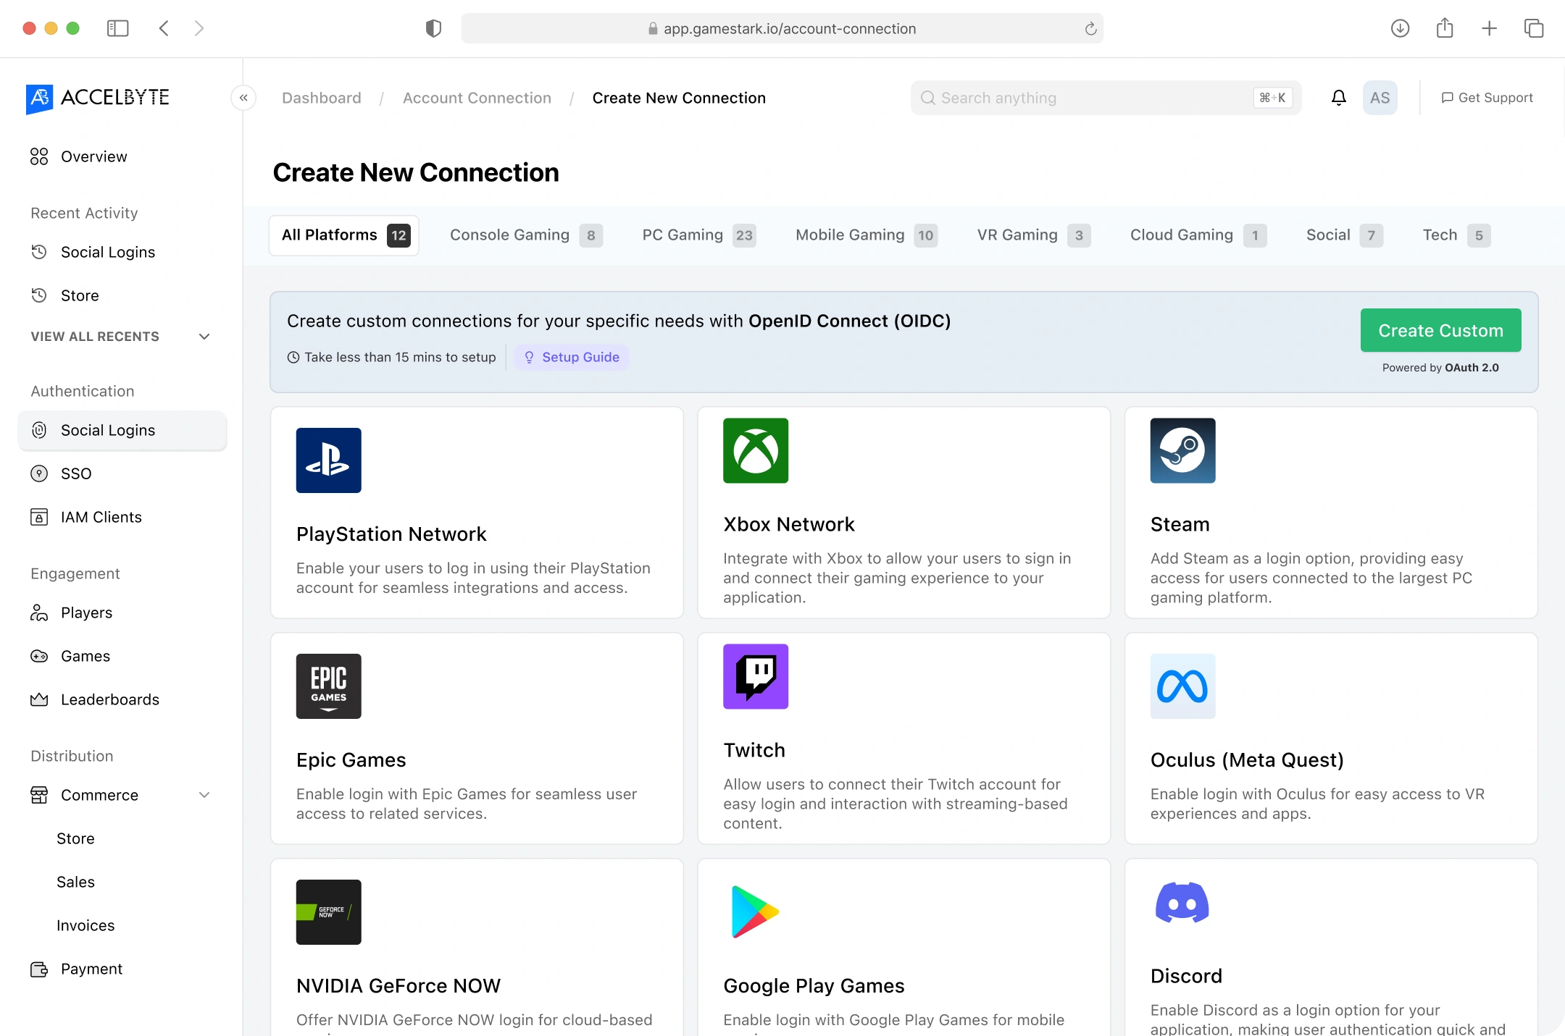Collapse sidebar with double-chevron button
1565x1036 pixels.
tap(243, 98)
